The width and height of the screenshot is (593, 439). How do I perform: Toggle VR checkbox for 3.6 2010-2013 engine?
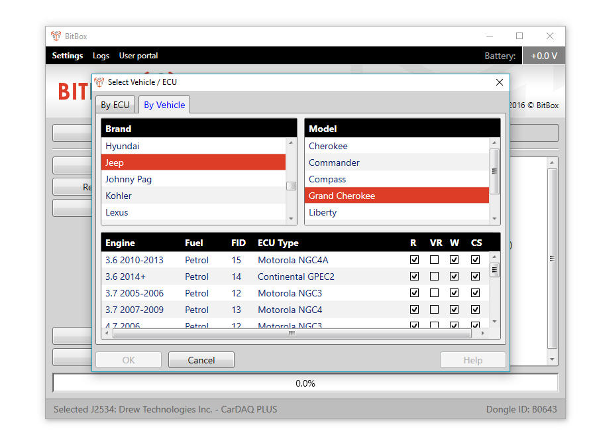point(434,260)
